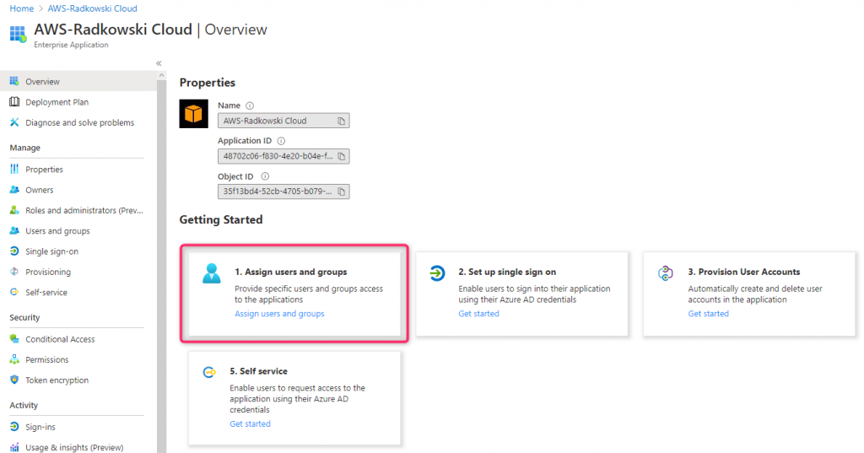Click the Overview grid icon in sidebar

click(14, 81)
